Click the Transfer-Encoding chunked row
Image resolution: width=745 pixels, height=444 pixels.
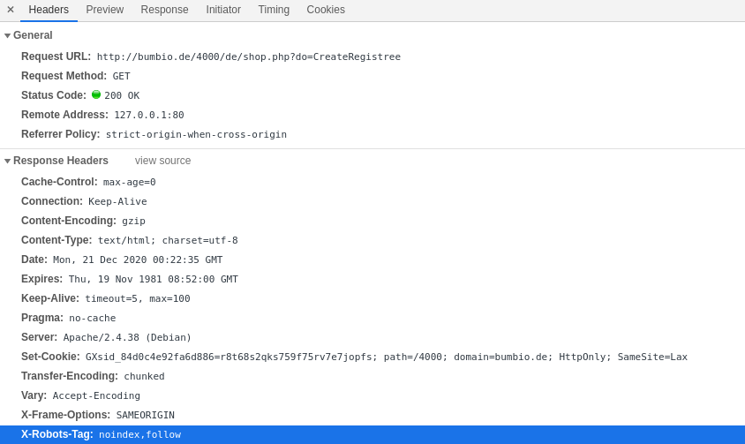tap(372, 377)
